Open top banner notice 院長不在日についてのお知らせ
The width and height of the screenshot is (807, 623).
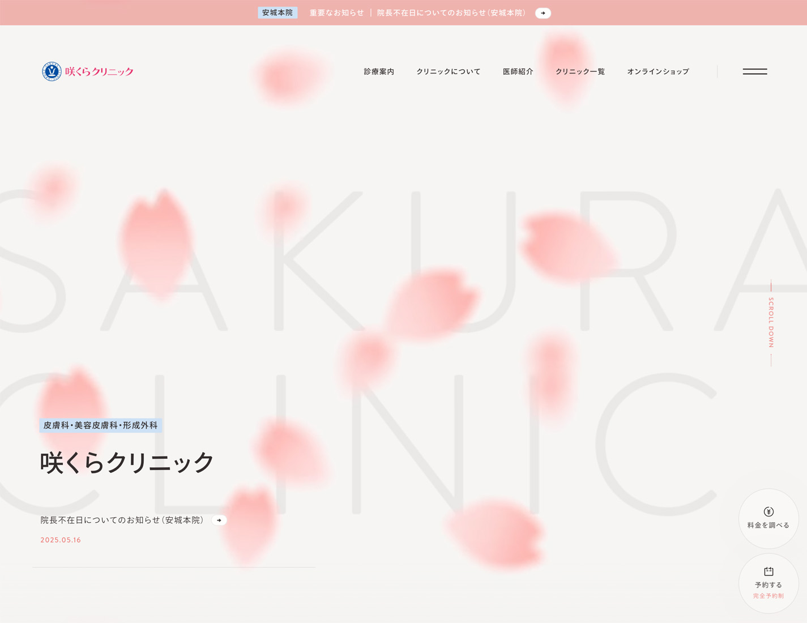[x=451, y=12]
